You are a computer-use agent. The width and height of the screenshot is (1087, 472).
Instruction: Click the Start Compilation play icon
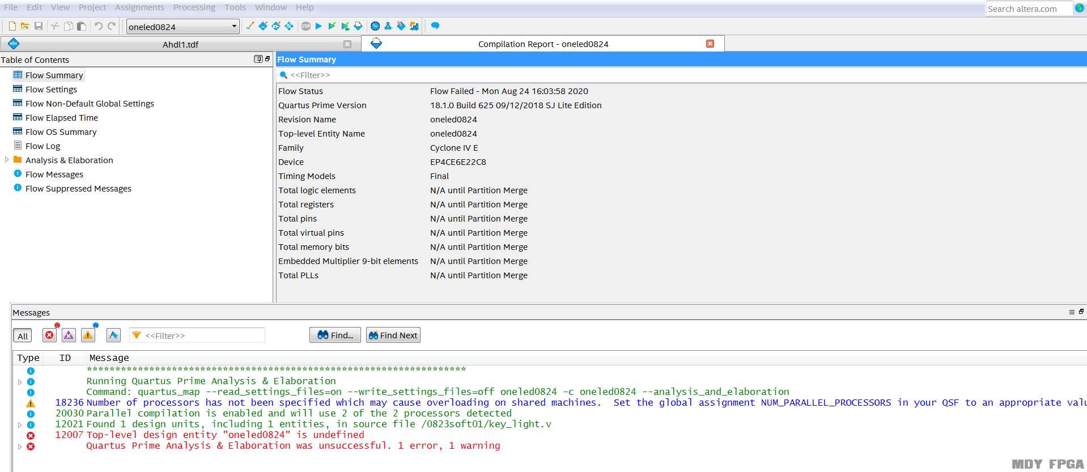(319, 26)
